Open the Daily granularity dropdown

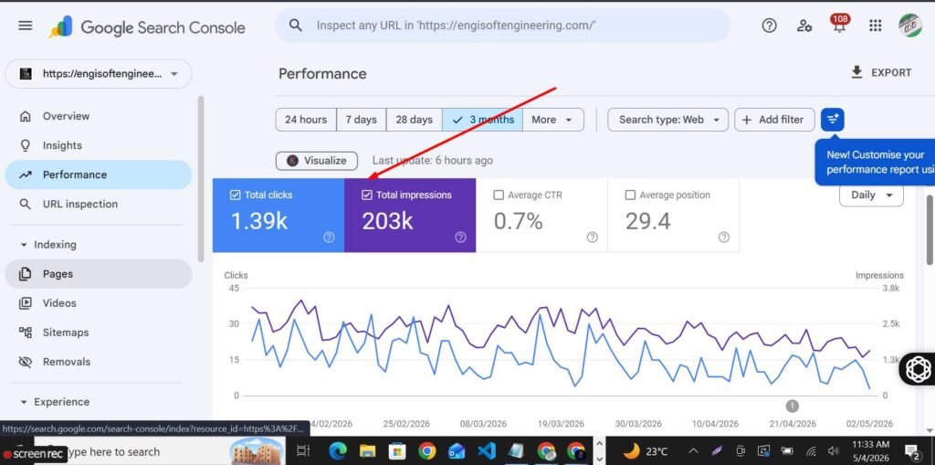tap(871, 195)
